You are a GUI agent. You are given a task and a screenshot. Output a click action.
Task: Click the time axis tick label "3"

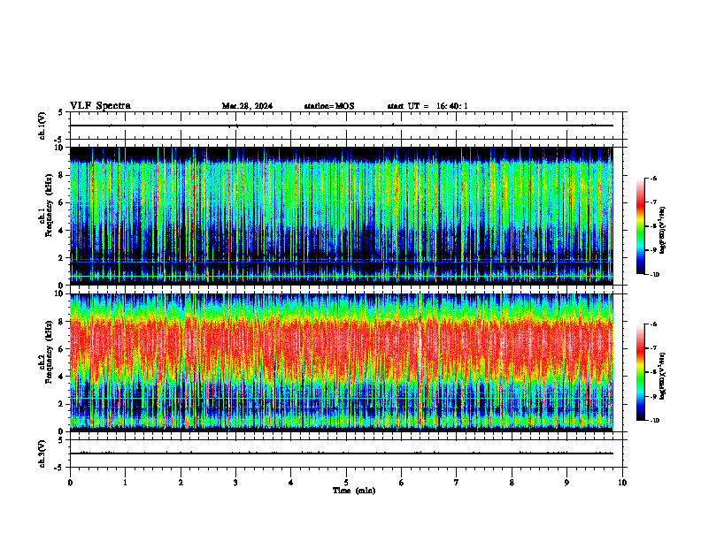(x=235, y=483)
